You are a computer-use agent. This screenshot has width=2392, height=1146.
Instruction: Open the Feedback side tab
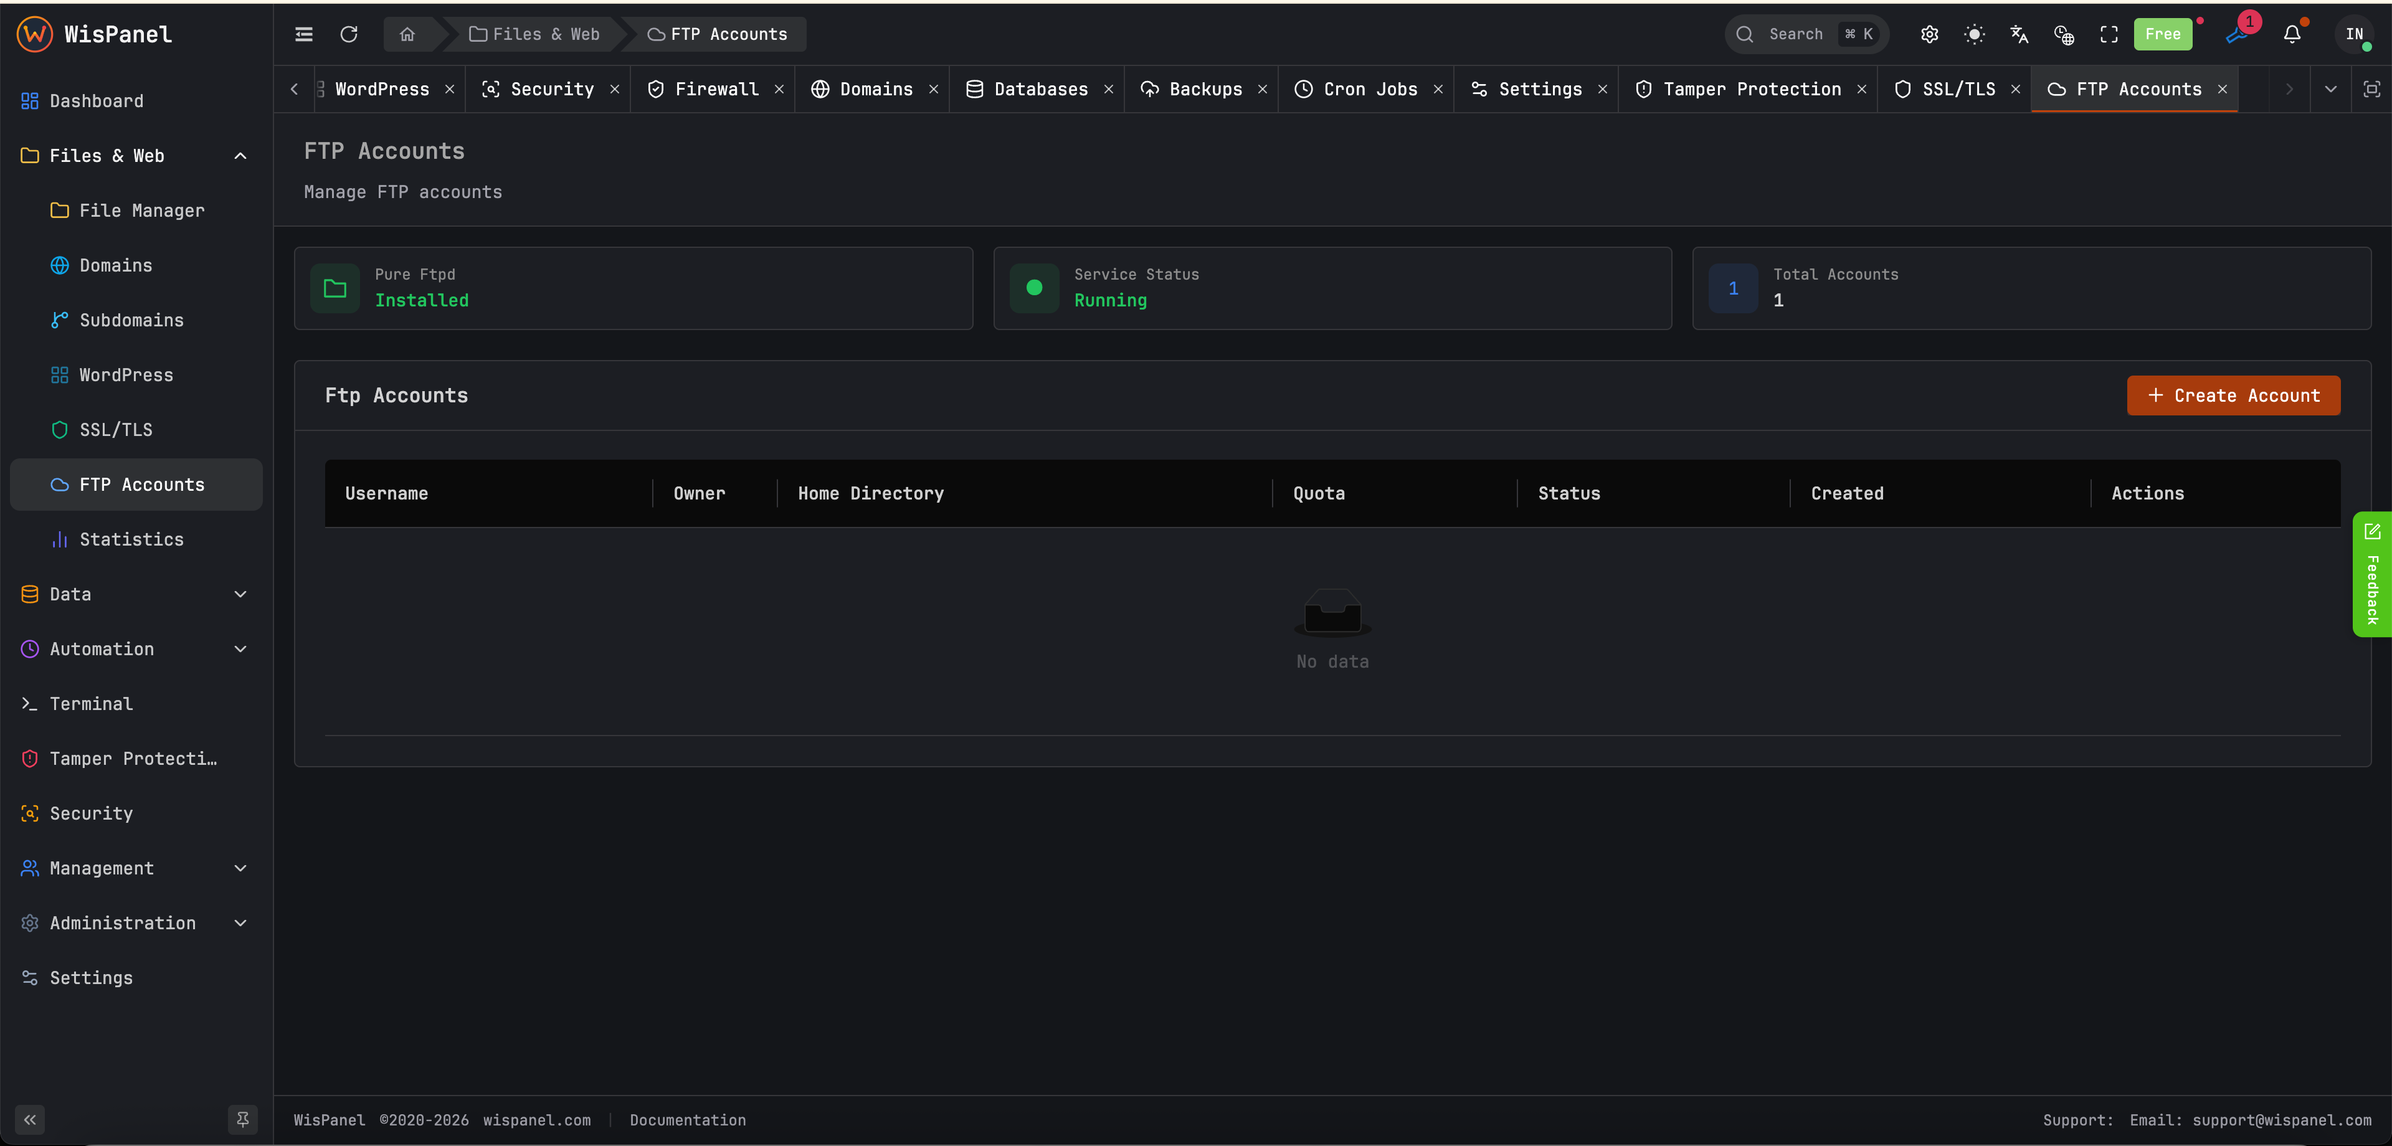(x=2371, y=574)
